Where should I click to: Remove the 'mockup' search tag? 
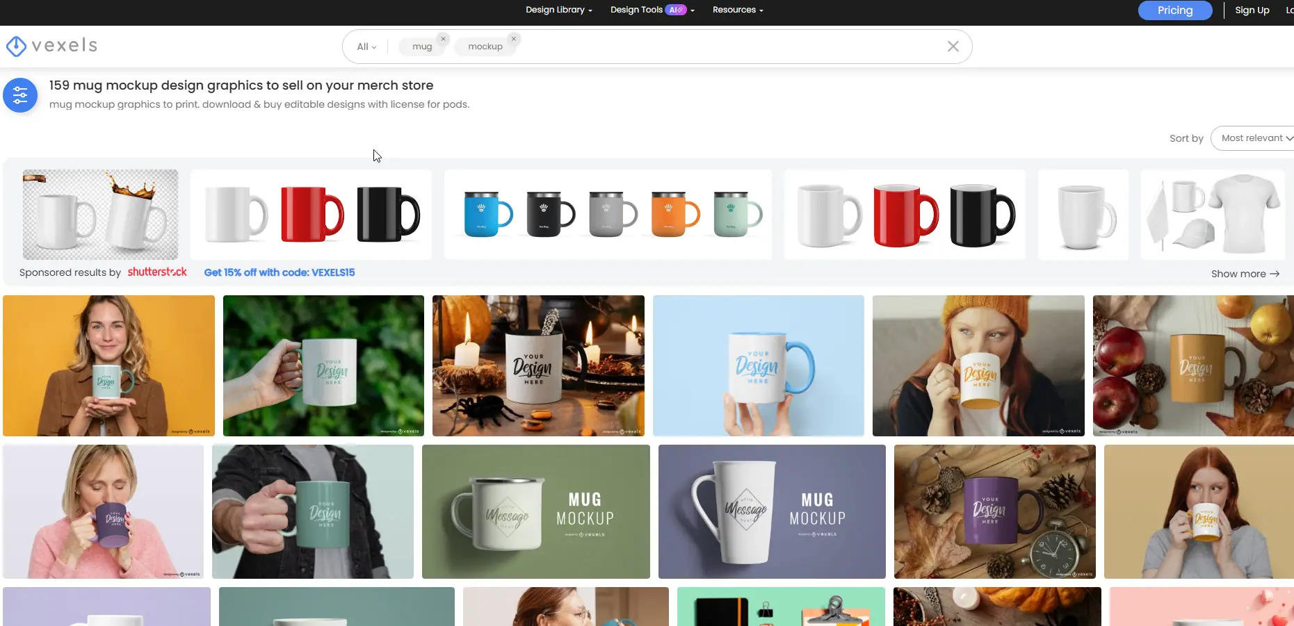[514, 39]
